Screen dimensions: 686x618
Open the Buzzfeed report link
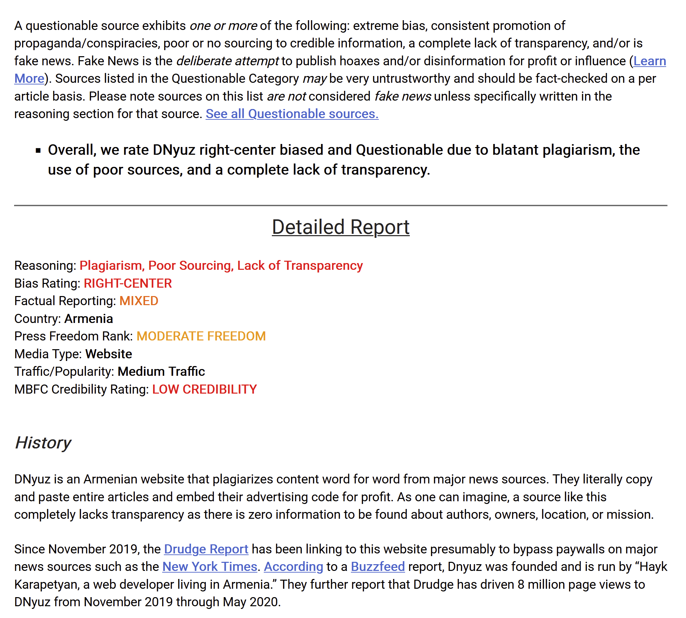click(x=377, y=567)
